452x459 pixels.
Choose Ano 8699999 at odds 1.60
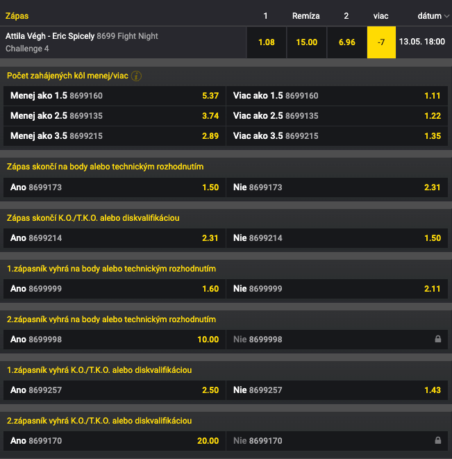pos(115,289)
